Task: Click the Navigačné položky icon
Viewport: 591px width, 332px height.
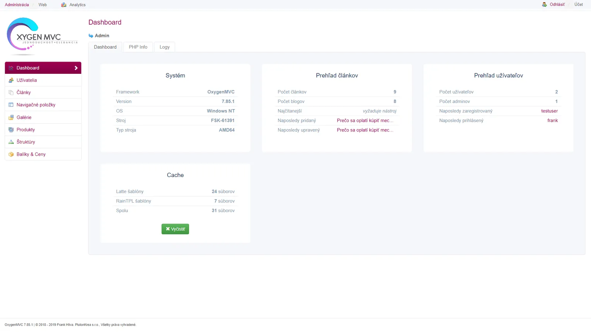Action: (x=11, y=105)
